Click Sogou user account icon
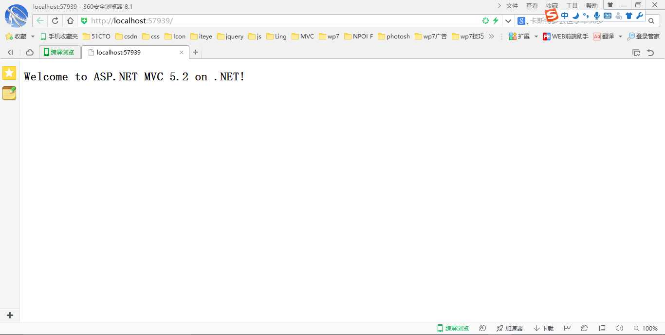This screenshot has width=665, height=335. [618, 16]
